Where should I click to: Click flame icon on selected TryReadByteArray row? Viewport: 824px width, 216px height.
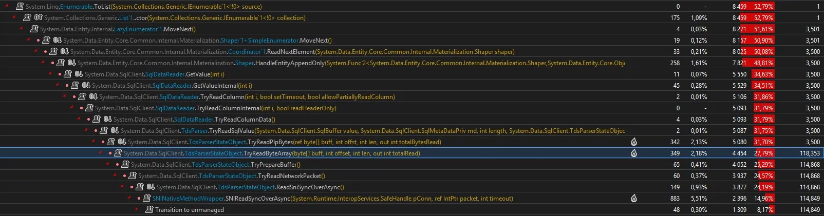[634, 153]
